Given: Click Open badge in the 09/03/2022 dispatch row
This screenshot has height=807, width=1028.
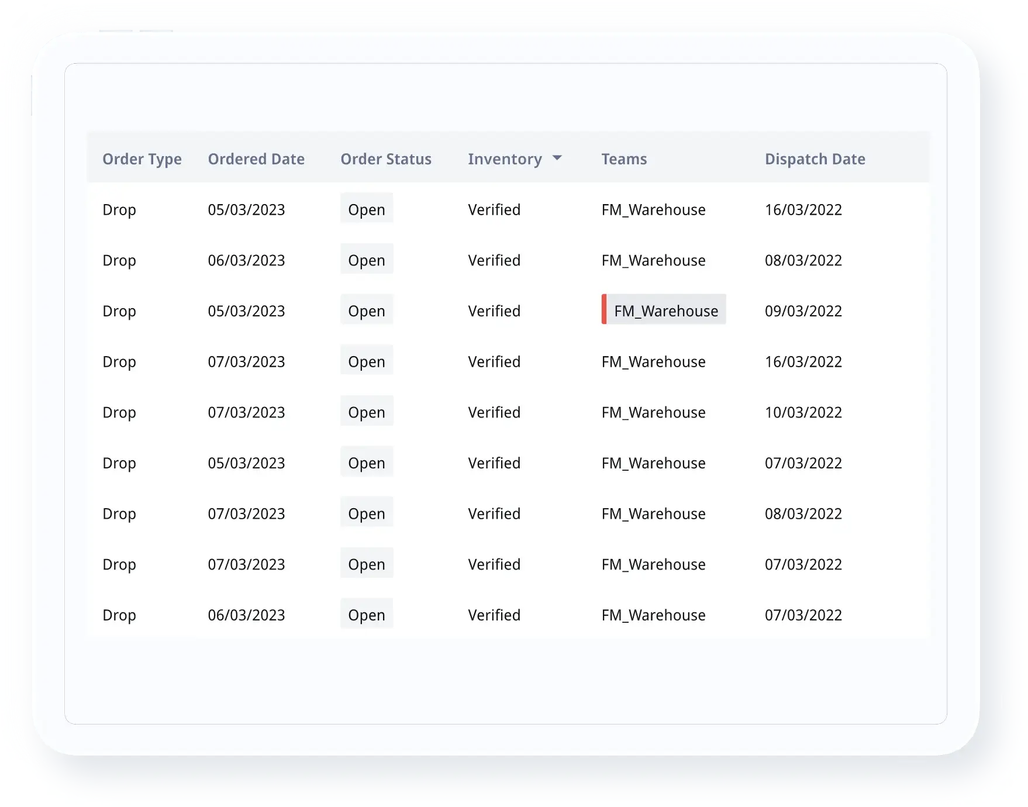Looking at the screenshot, I should pos(367,311).
